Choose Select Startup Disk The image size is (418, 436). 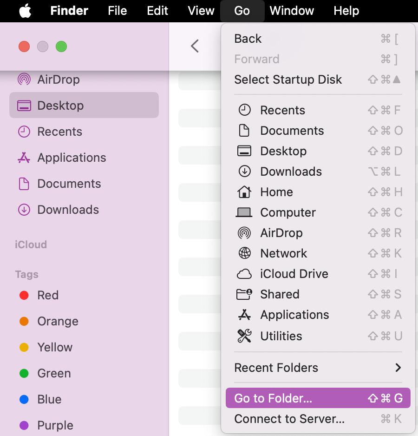[x=288, y=79]
